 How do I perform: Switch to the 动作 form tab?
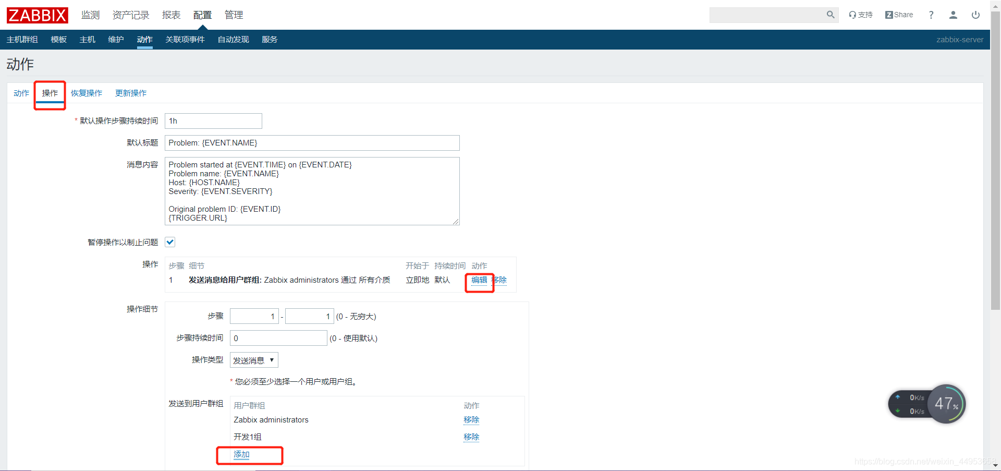[21, 93]
